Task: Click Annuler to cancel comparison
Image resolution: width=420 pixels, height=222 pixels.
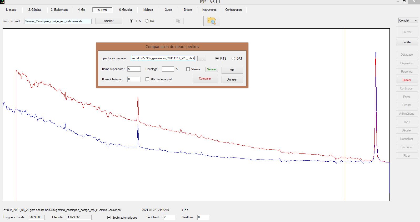Action: pyautogui.click(x=232, y=80)
